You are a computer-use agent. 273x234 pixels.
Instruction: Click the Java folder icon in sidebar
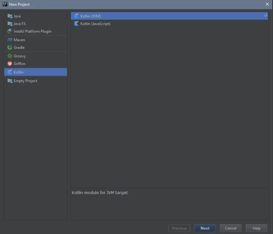[10, 16]
